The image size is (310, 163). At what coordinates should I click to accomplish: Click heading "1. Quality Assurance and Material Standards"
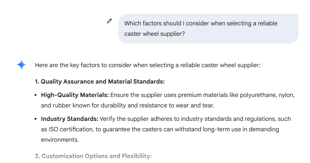[x=100, y=81]
